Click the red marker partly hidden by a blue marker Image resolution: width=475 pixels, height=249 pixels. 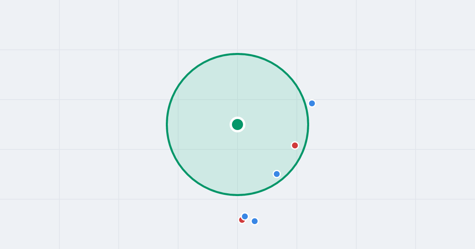click(x=241, y=220)
